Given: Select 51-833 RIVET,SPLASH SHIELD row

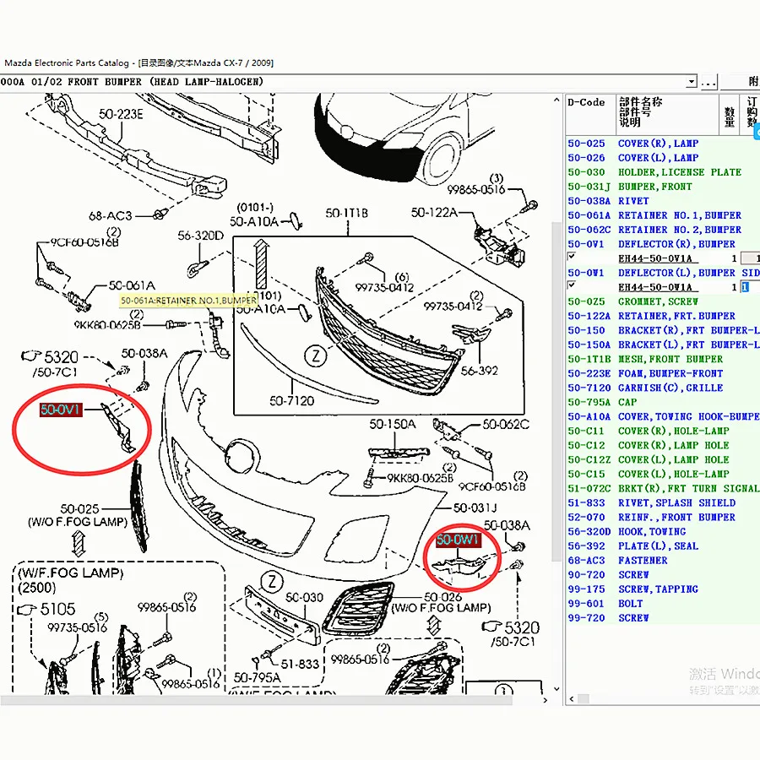Looking at the screenshot, I should (663, 503).
